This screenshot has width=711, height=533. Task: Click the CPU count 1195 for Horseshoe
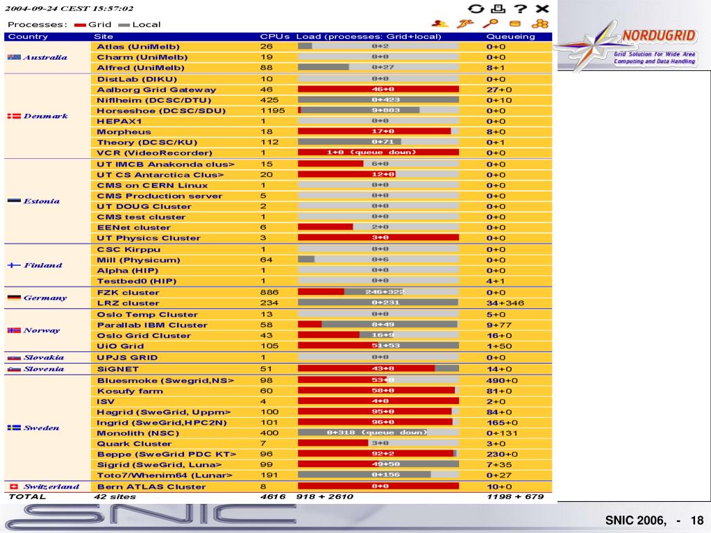tap(272, 110)
